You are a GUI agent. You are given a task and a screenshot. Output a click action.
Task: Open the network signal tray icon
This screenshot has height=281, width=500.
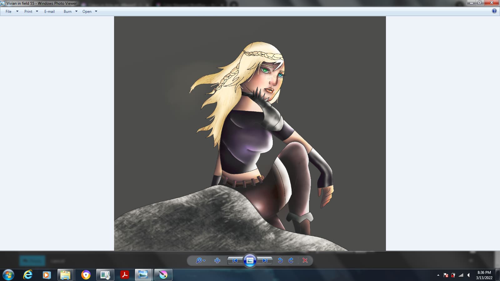461,275
